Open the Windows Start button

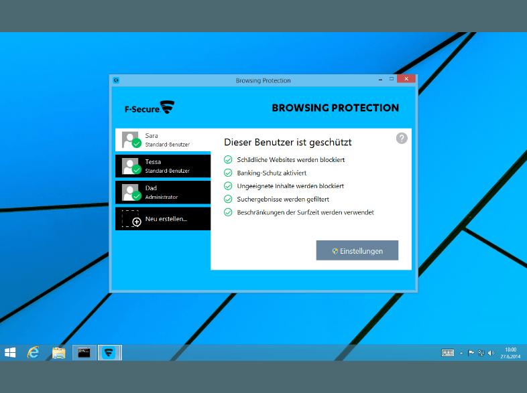(x=11, y=352)
